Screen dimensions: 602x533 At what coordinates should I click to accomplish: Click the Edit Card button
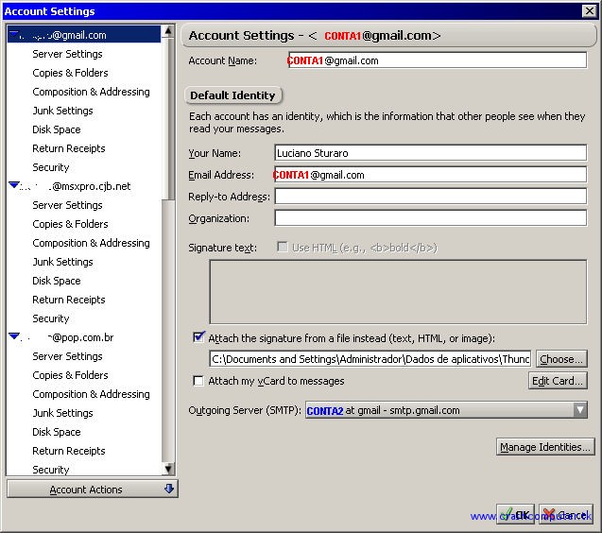[558, 381]
